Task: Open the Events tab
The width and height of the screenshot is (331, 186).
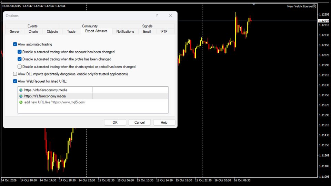Action: (x=32, y=26)
